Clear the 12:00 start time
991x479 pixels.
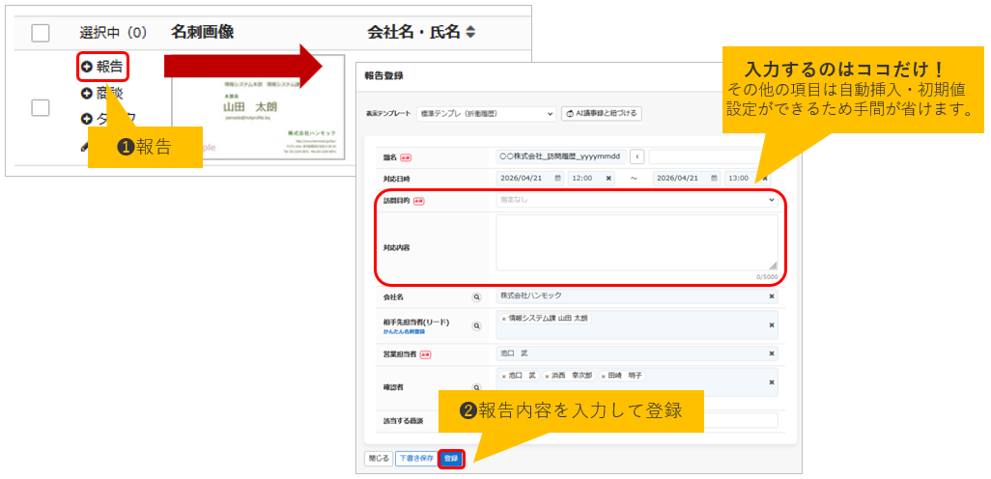click(609, 178)
